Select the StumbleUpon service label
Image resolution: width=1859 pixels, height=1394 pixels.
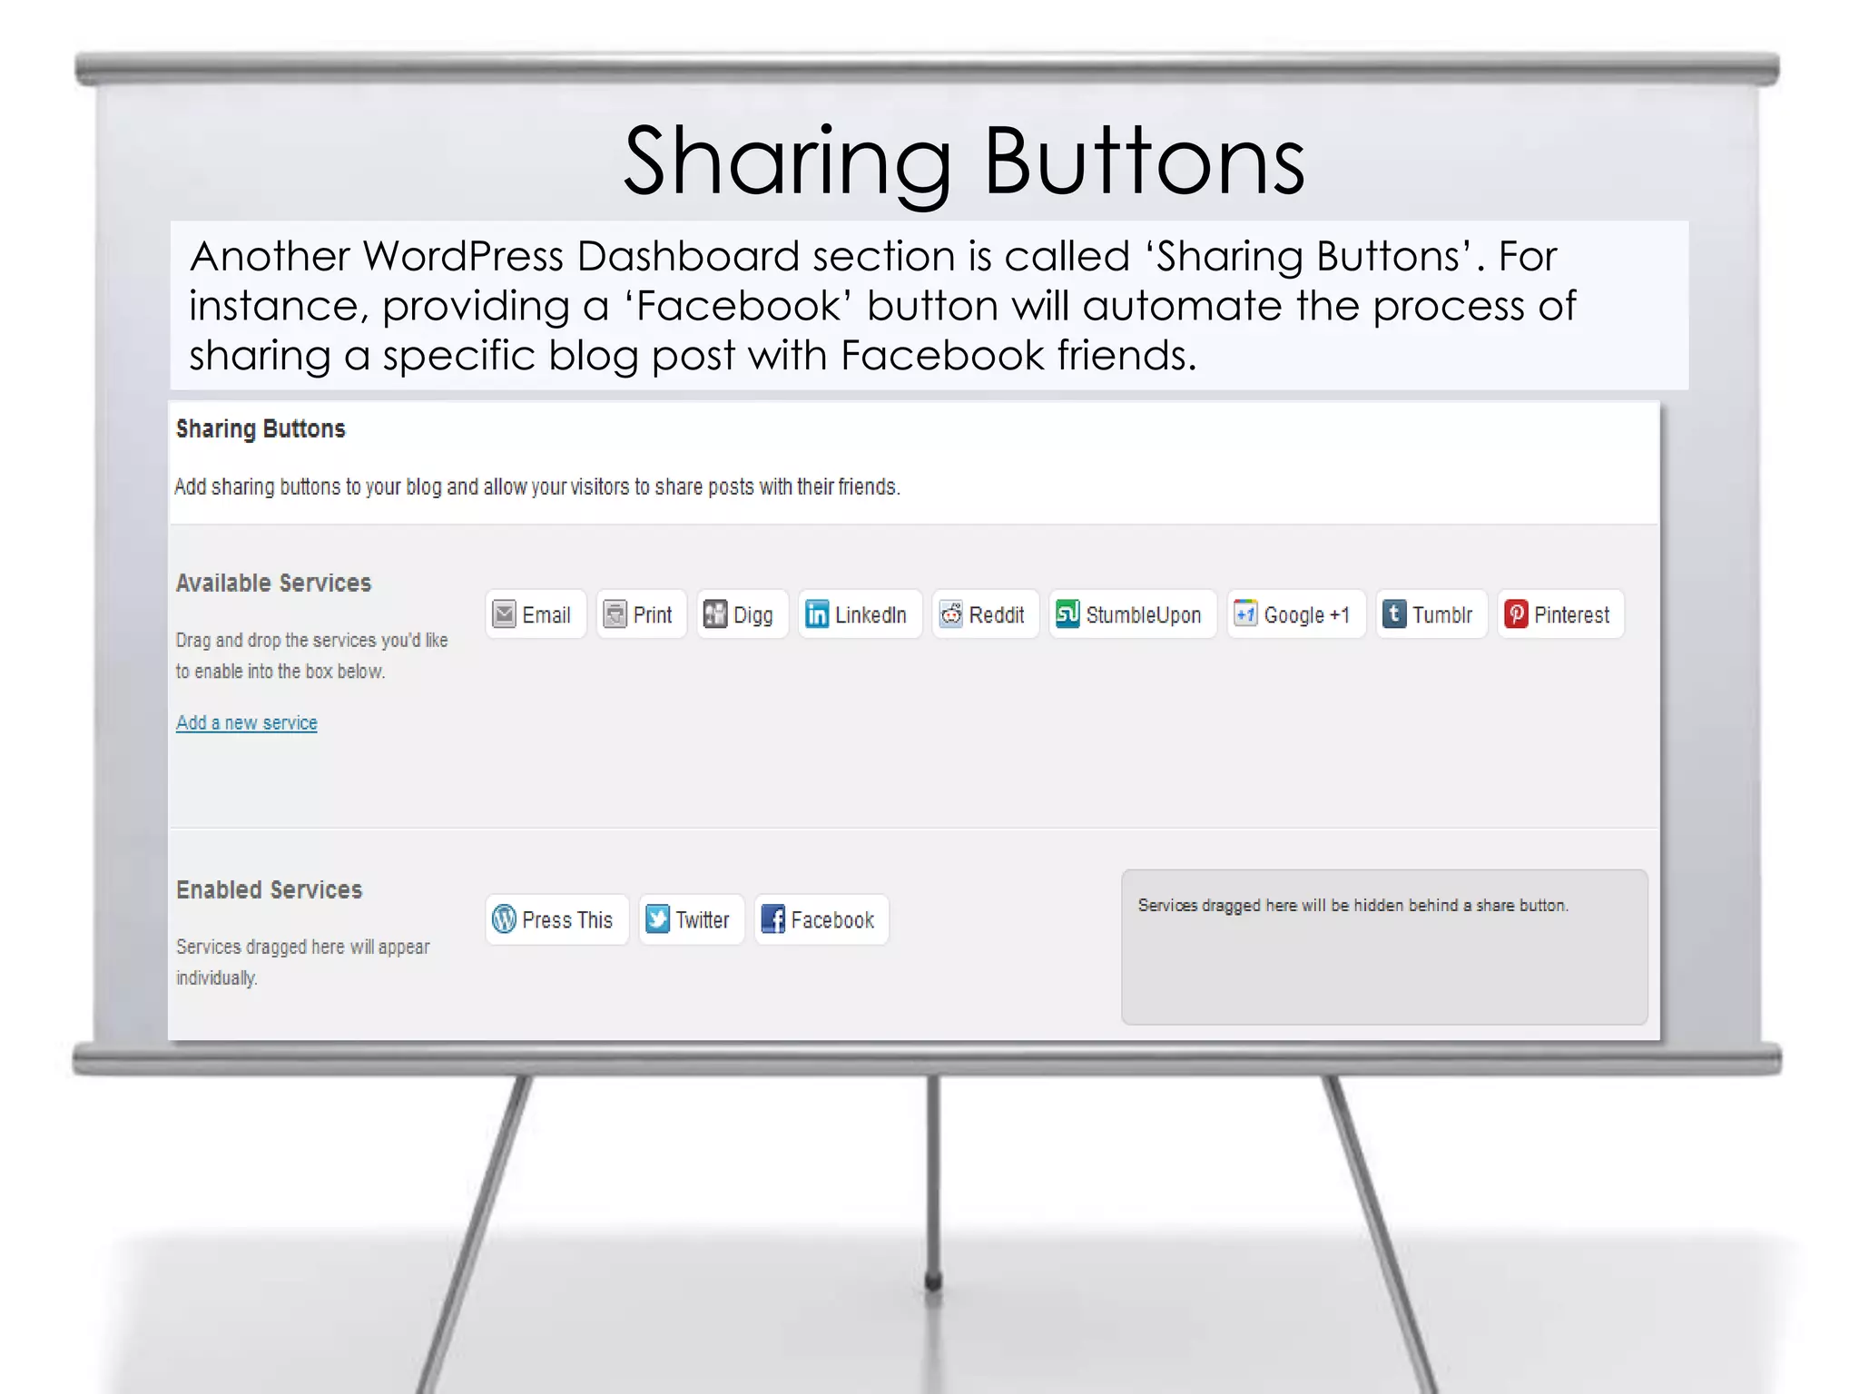tap(1144, 615)
